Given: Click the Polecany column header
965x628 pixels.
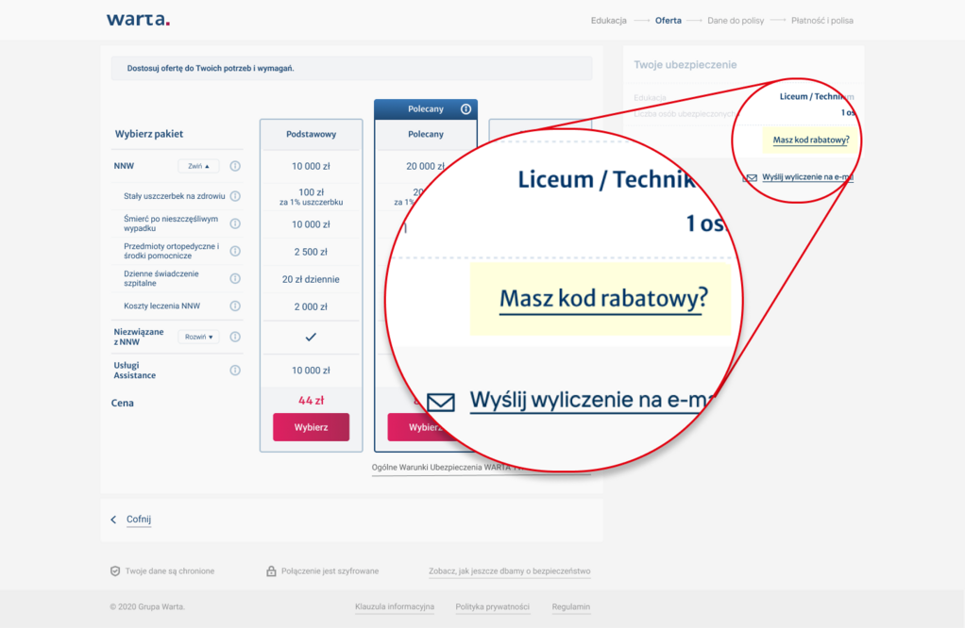Looking at the screenshot, I should [426, 134].
